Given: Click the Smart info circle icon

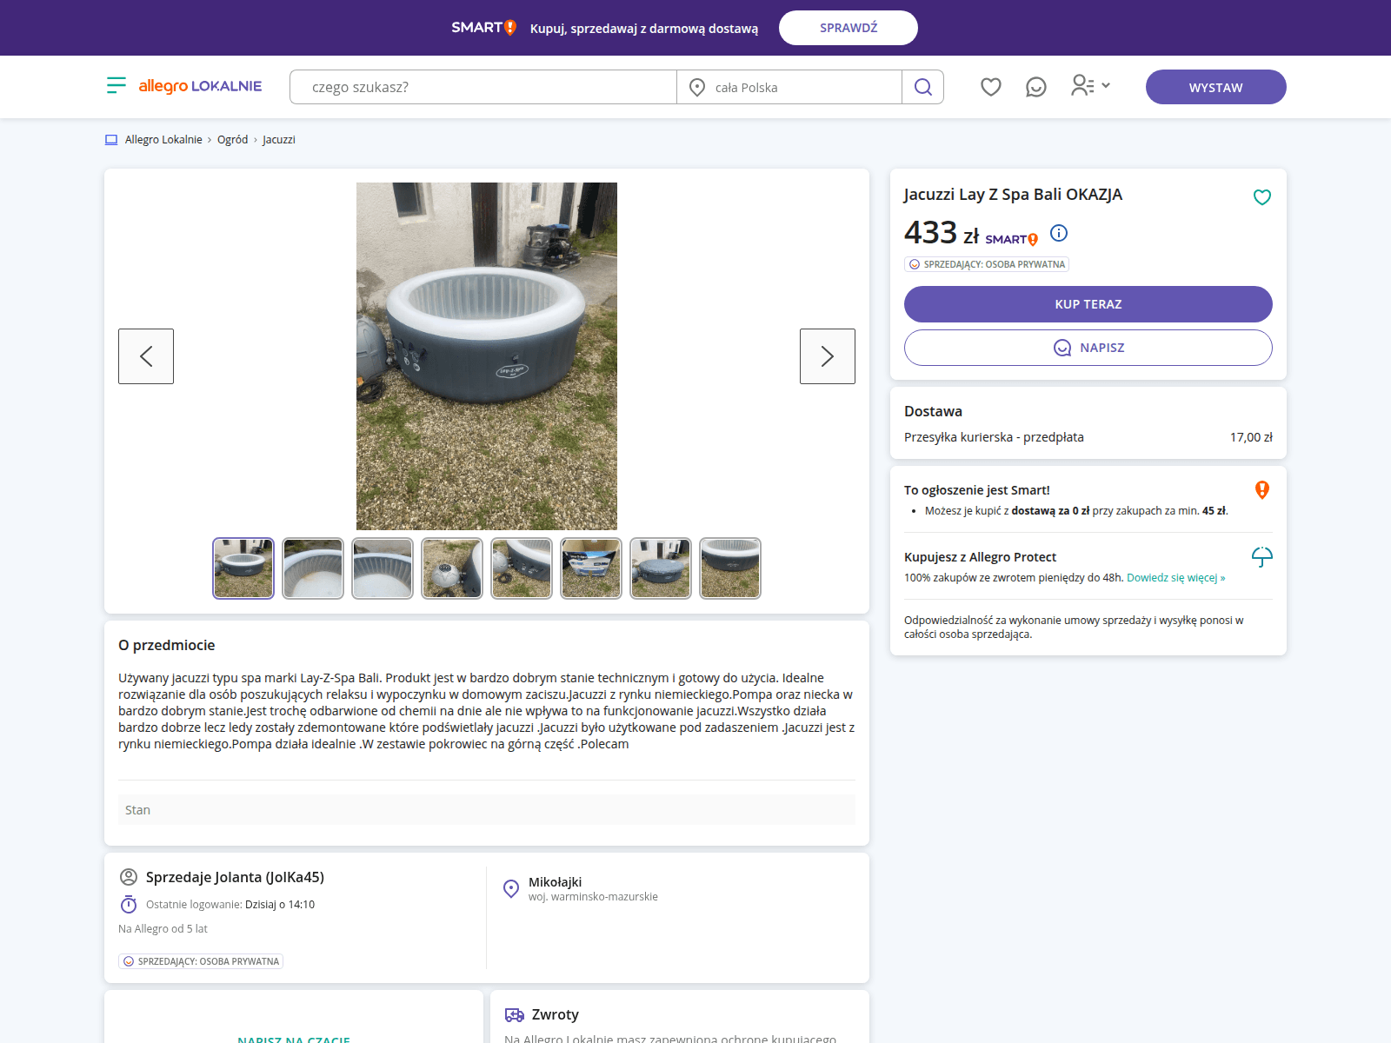Looking at the screenshot, I should click(x=1058, y=233).
